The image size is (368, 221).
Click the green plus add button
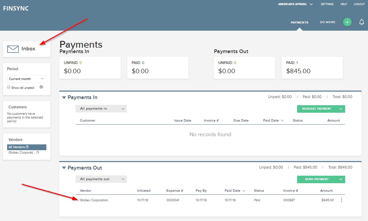coord(347,22)
